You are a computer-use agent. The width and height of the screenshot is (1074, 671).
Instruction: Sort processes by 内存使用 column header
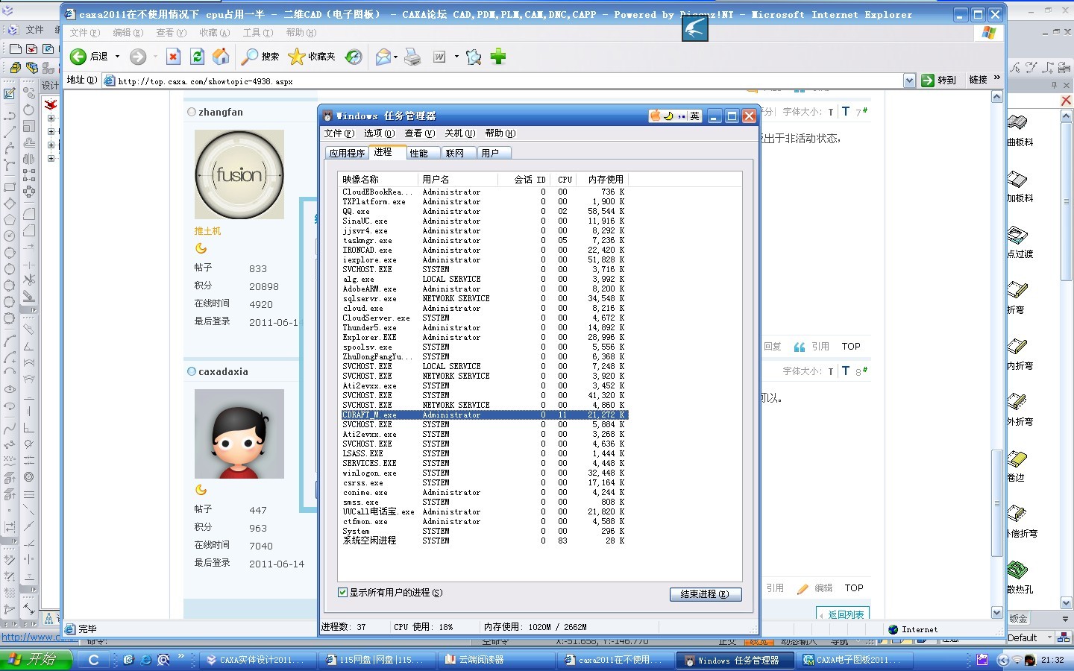coord(603,180)
